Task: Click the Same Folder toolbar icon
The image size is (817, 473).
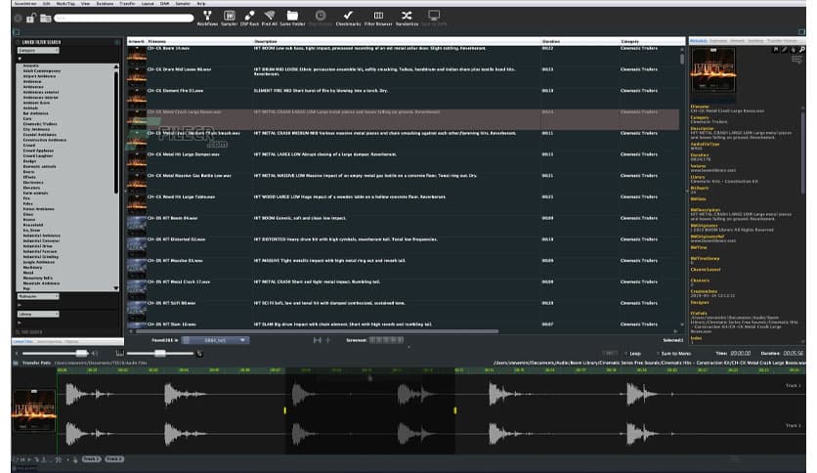Action: coord(292,18)
